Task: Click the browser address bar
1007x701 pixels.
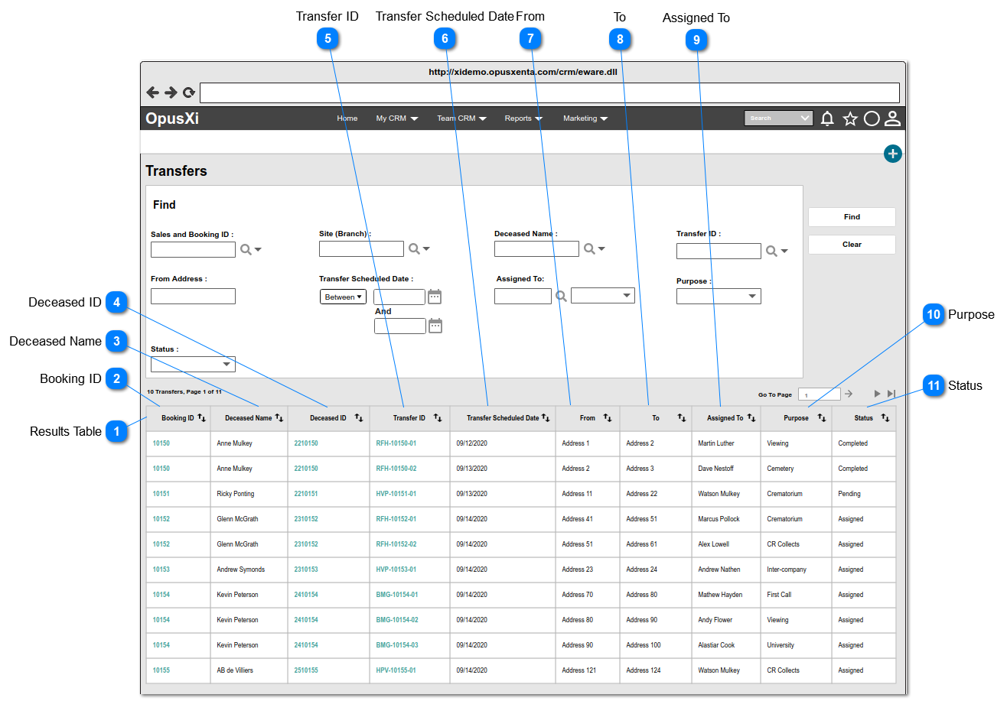Action: 549,93
